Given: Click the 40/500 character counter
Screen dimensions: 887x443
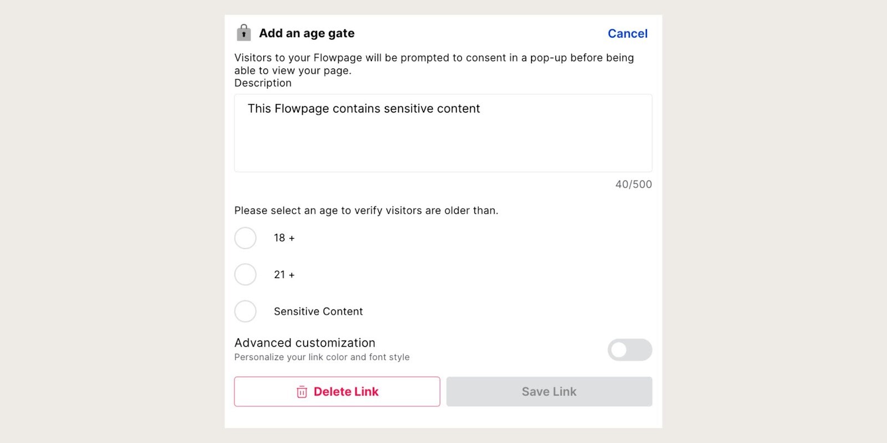Looking at the screenshot, I should point(634,184).
